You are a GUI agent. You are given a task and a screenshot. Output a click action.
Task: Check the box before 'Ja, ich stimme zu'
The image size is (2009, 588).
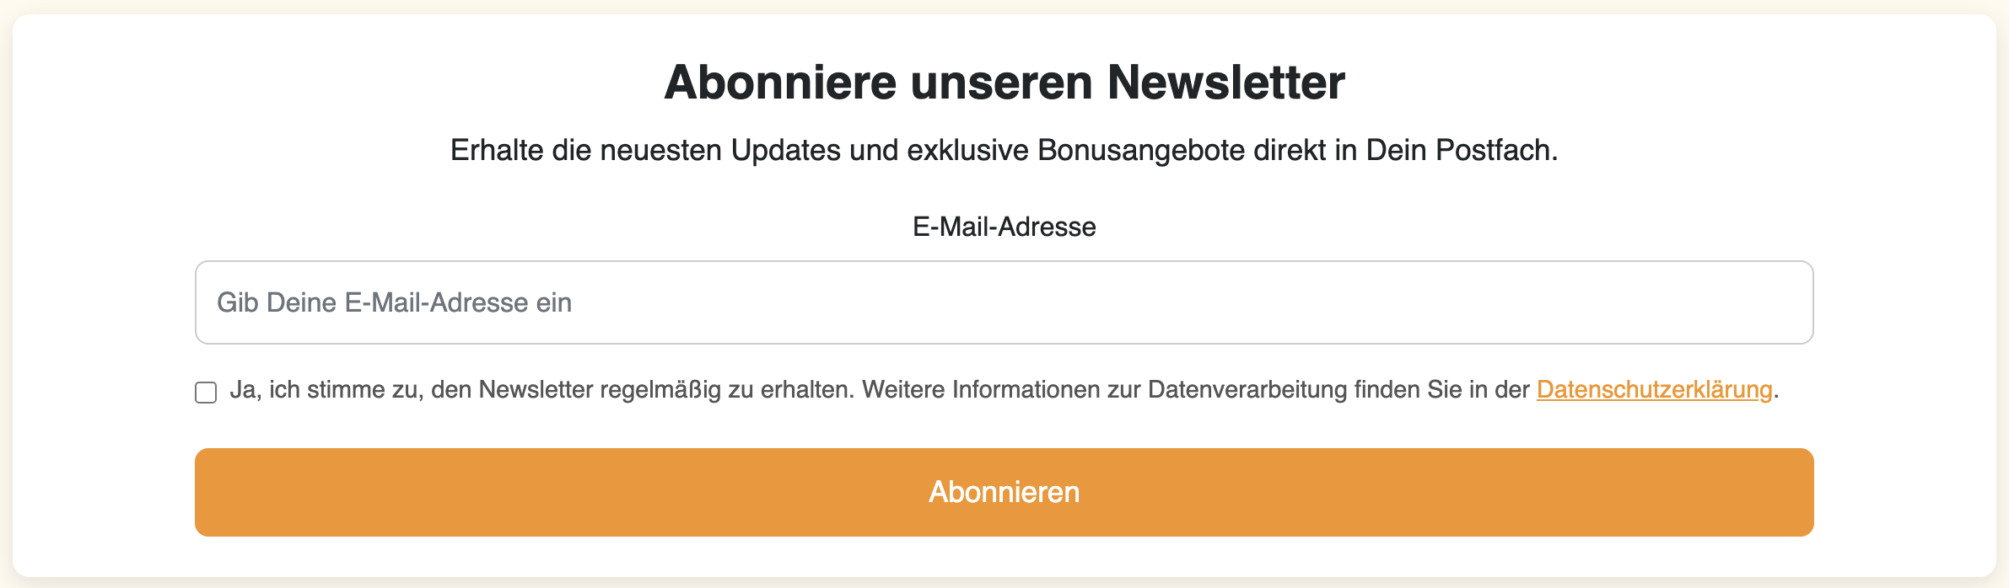206,393
